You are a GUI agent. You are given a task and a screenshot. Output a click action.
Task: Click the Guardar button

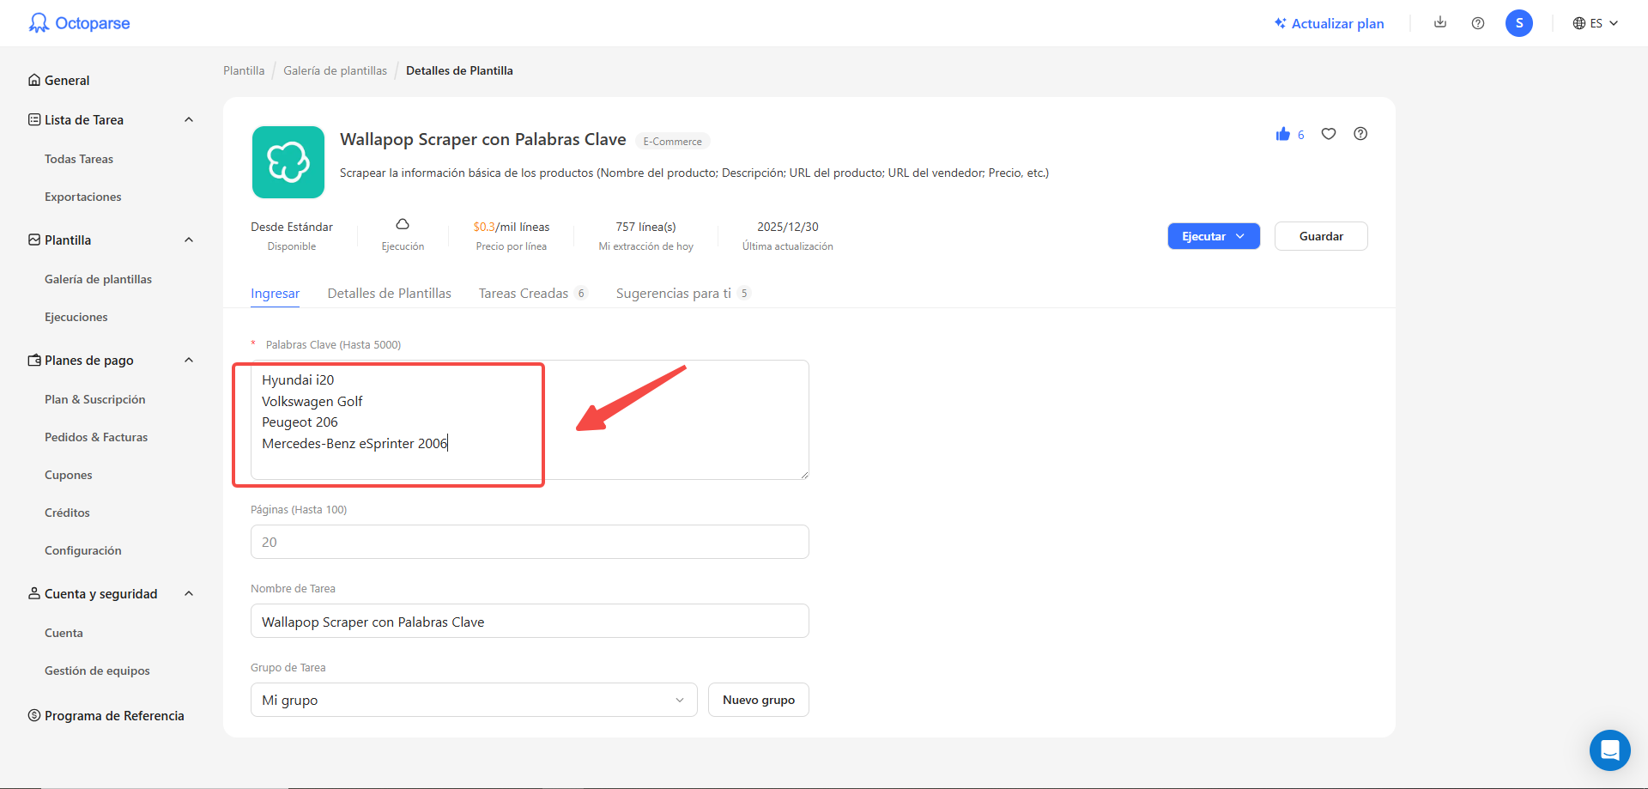[x=1320, y=236]
